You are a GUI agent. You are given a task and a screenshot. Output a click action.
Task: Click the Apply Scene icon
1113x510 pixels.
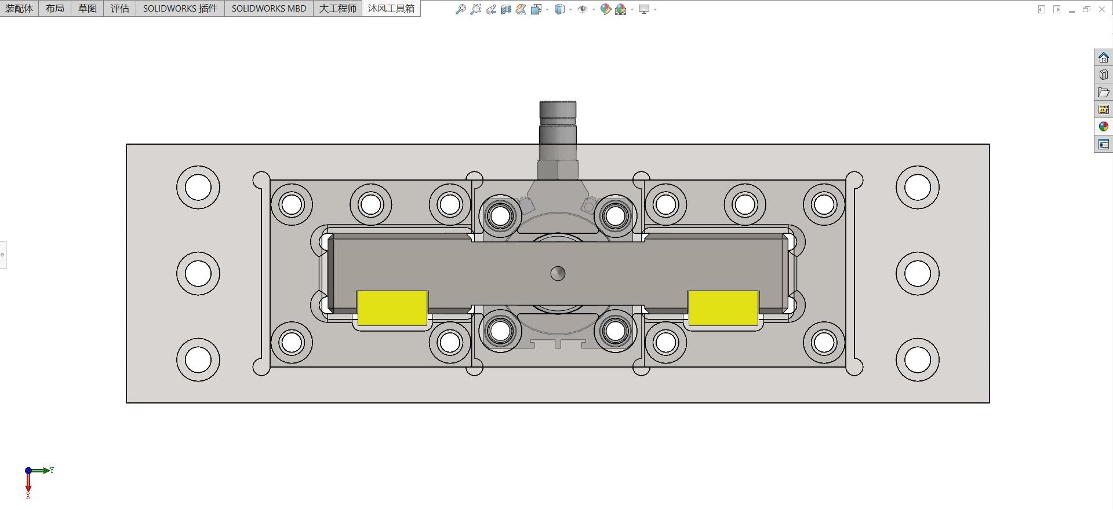(x=620, y=9)
